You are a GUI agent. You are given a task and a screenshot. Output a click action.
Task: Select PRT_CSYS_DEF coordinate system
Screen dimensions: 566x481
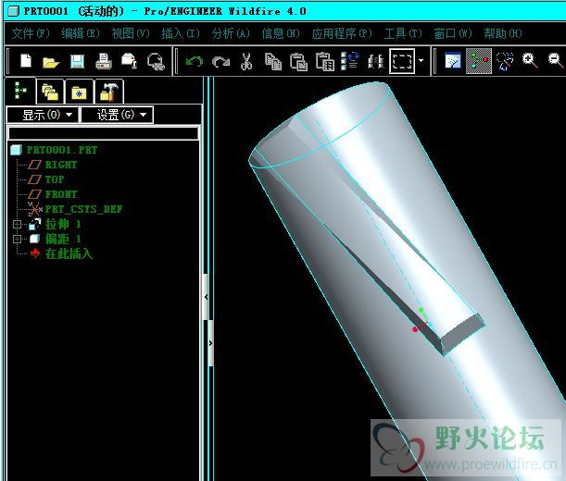[x=83, y=209]
